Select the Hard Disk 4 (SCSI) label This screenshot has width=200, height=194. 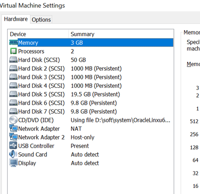click(41, 86)
